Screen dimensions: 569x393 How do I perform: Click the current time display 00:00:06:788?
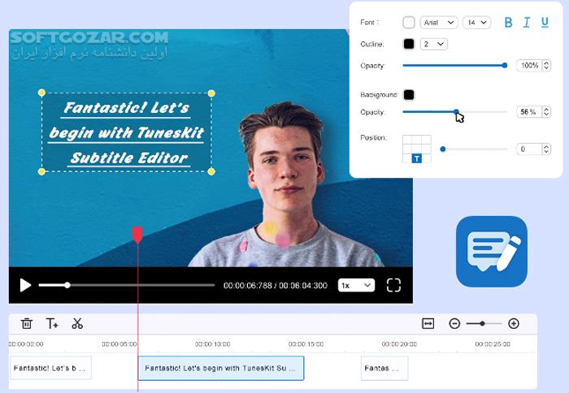[x=248, y=286]
